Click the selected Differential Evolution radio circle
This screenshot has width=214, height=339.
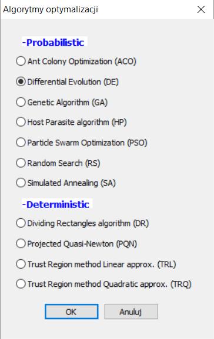(21, 82)
